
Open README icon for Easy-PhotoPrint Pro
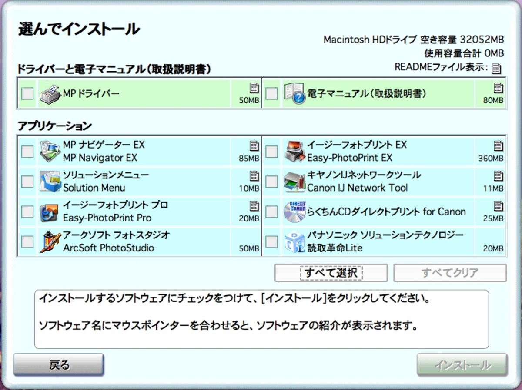click(x=254, y=206)
